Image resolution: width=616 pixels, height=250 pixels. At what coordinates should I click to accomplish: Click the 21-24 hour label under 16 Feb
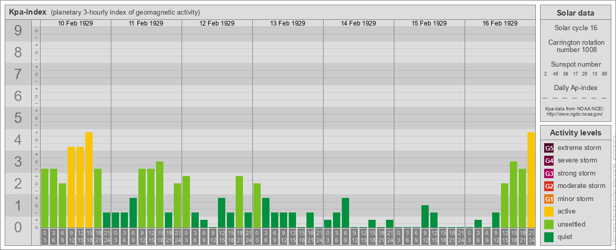point(531,236)
